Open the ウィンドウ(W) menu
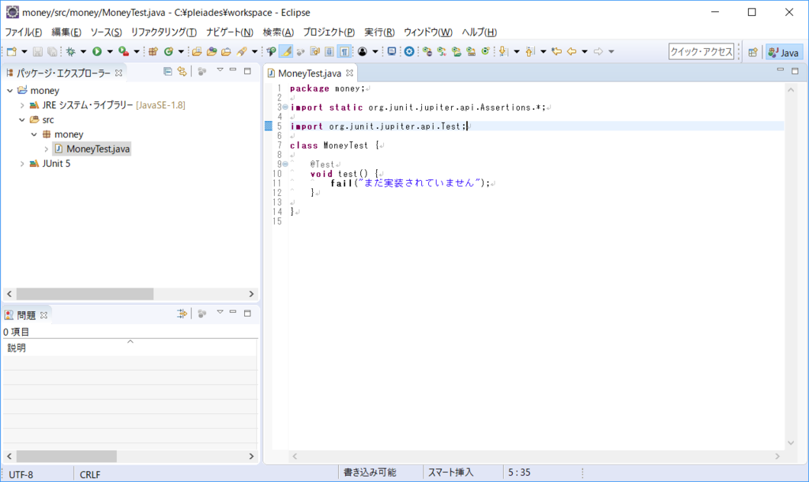The image size is (809, 482). coord(427,32)
